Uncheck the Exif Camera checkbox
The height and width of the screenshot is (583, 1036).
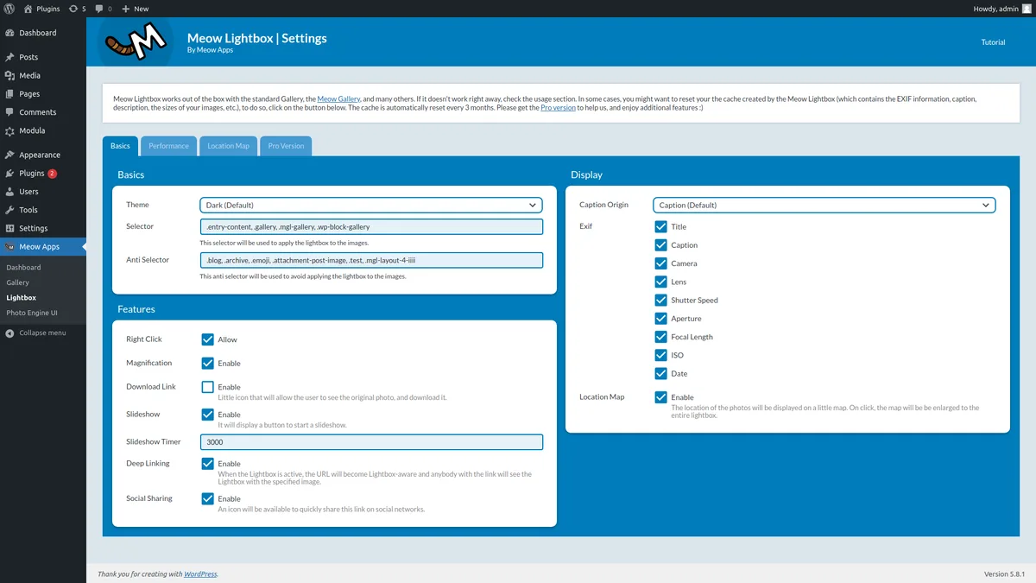click(x=660, y=263)
